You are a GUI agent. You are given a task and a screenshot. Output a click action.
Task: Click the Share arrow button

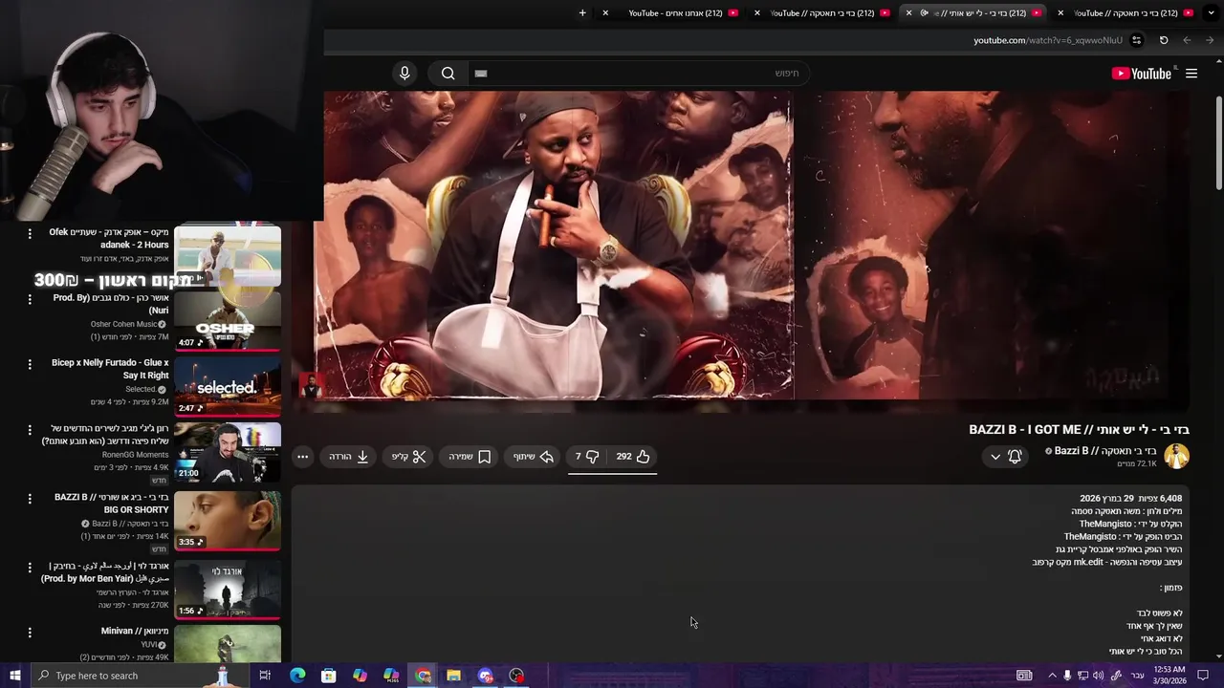pyautogui.click(x=533, y=457)
